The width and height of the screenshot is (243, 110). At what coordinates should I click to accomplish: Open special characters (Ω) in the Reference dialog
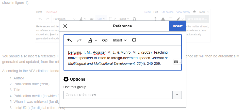(x=134, y=40)
